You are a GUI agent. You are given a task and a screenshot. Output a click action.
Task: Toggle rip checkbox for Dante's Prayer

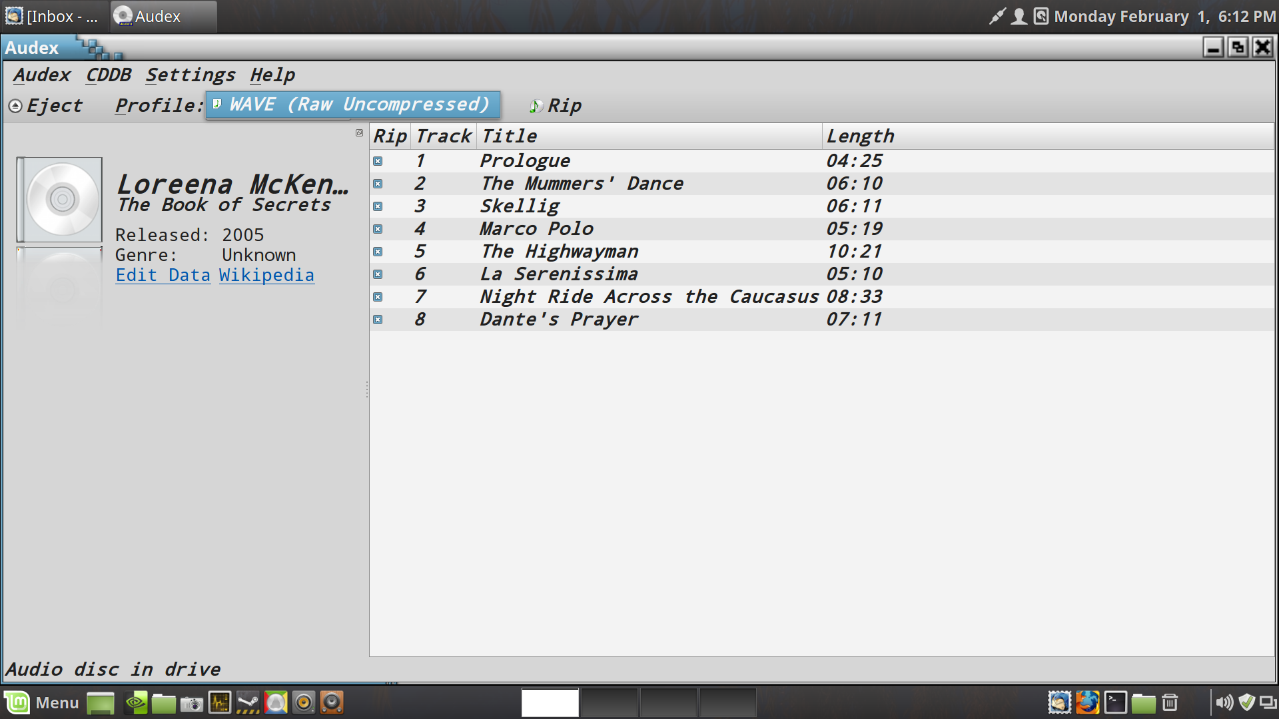pyautogui.click(x=378, y=320)
